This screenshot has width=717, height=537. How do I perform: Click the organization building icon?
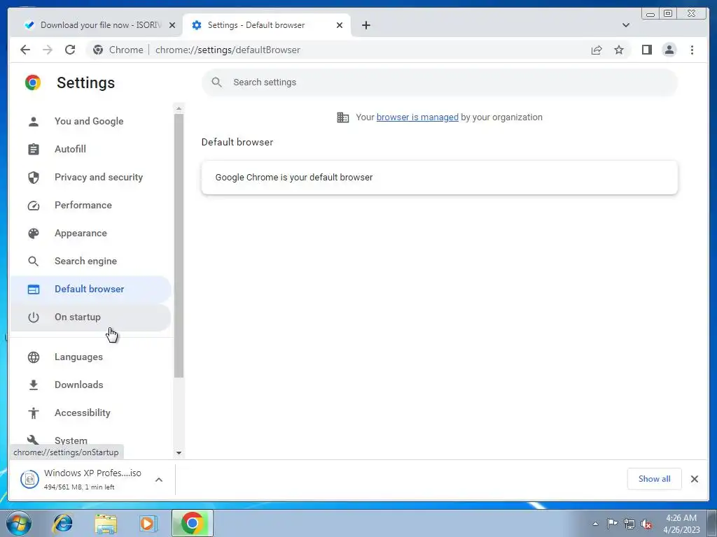(343, 117)
